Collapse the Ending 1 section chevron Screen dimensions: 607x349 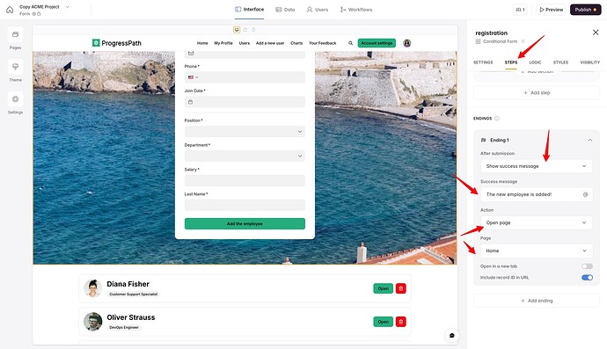point(590,140)
